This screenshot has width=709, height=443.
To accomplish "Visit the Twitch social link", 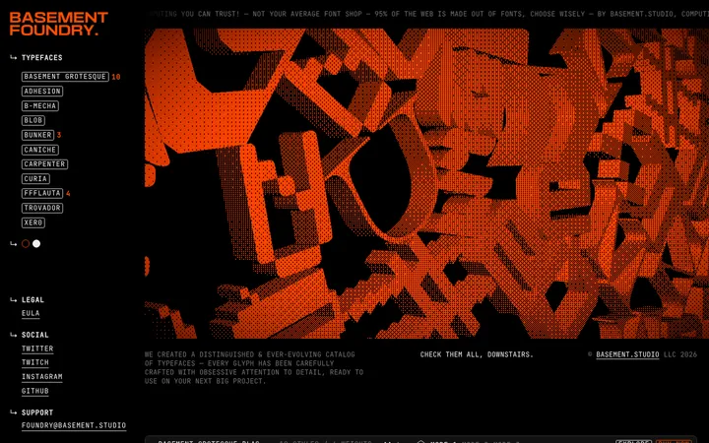I will [x=35, y=362].
